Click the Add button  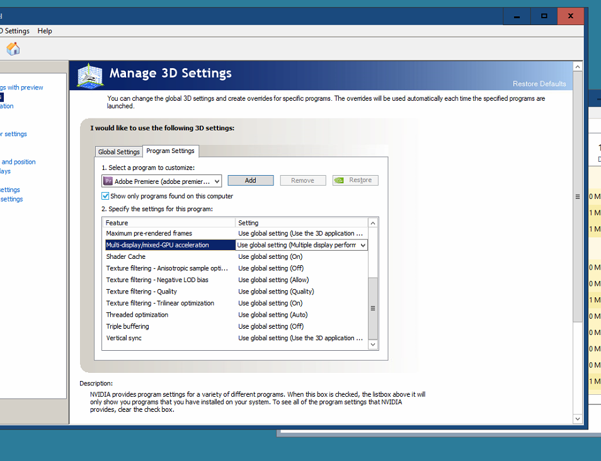pyautogui.click(x=250, y=181)
